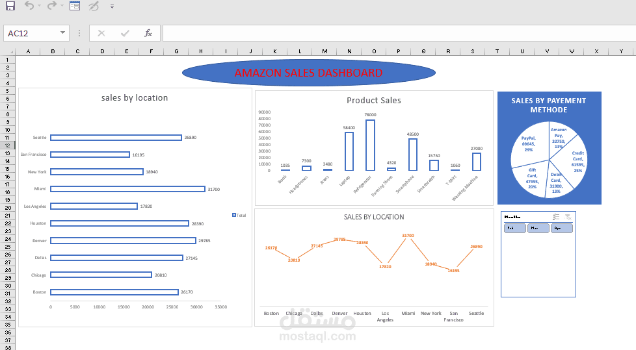Expand the Name Box dropdown arrow
This screenshot has height=350, width=636.
62,33
